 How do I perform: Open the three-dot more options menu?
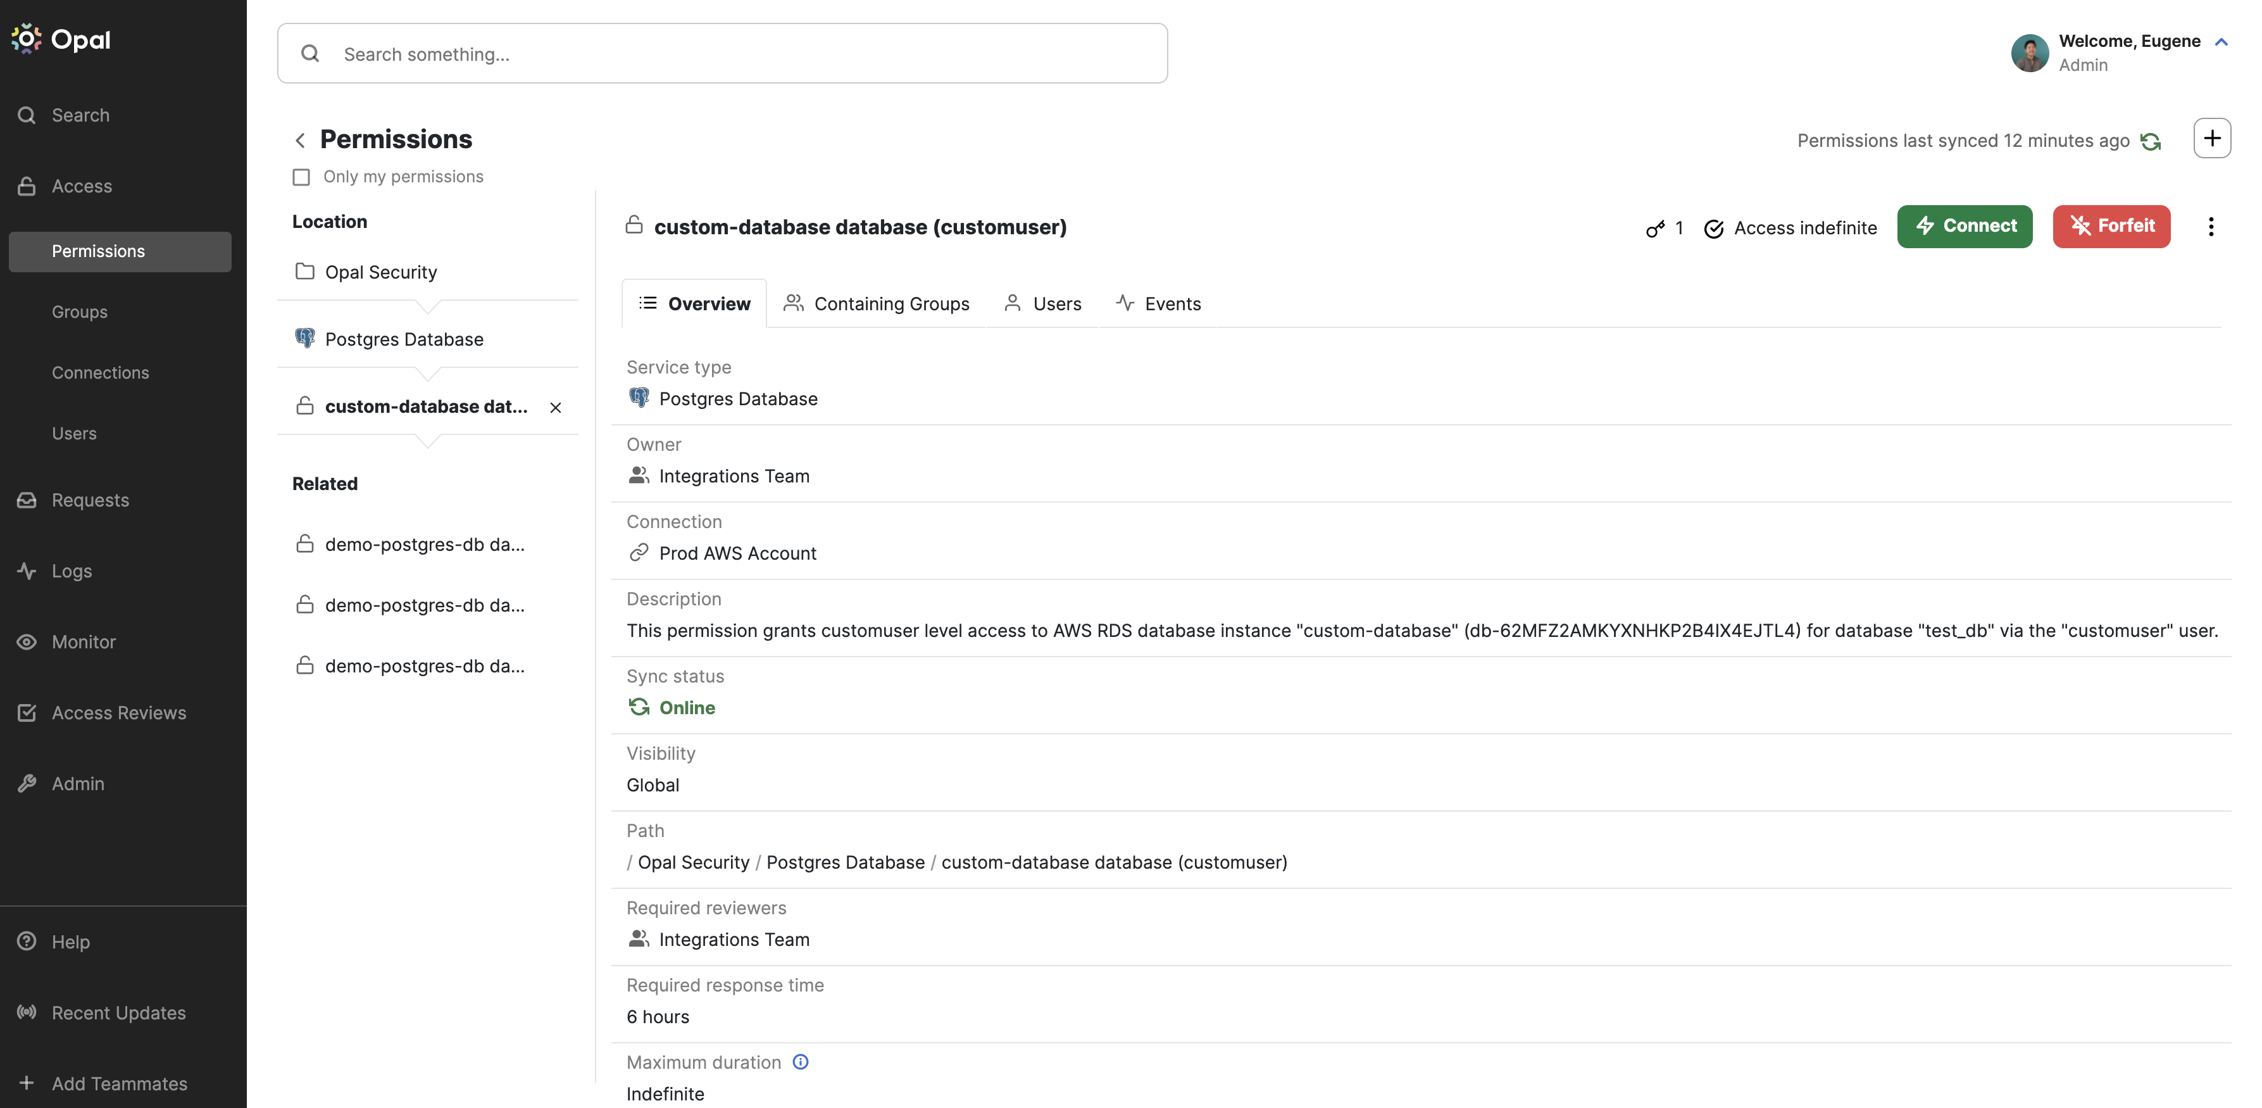2210,227
